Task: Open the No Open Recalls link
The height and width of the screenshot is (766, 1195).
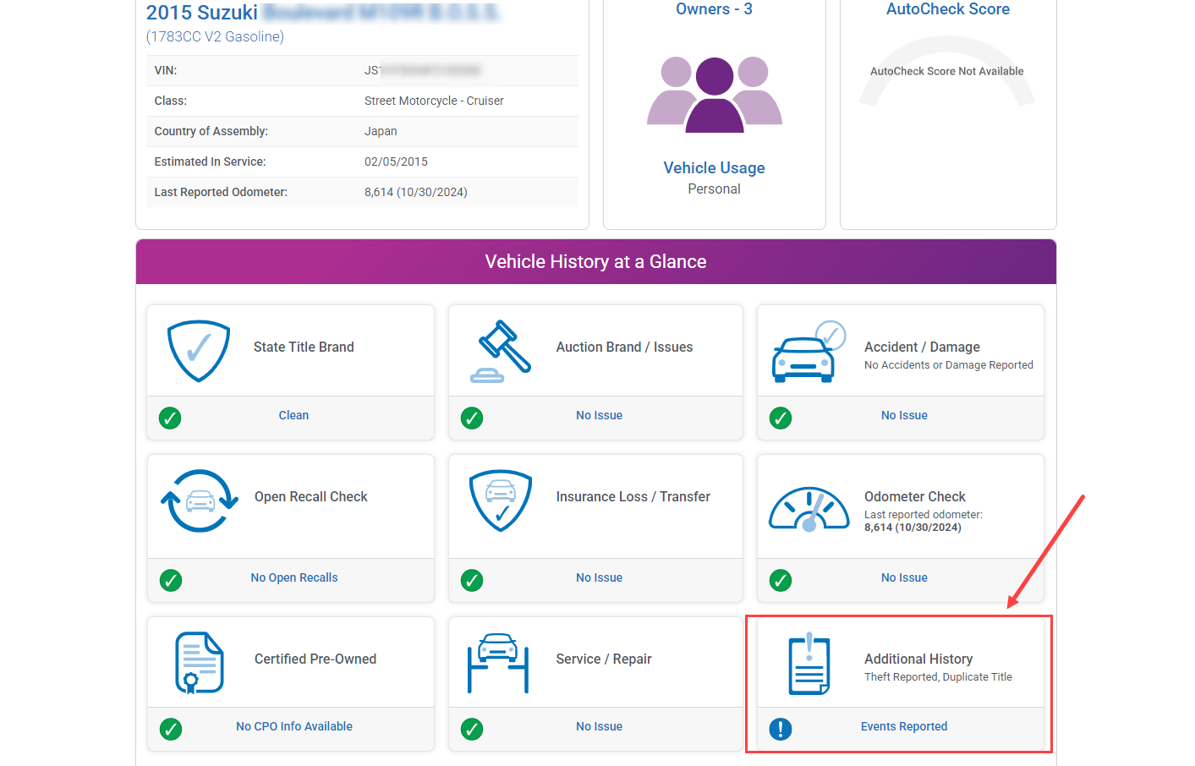Action: 294,577
